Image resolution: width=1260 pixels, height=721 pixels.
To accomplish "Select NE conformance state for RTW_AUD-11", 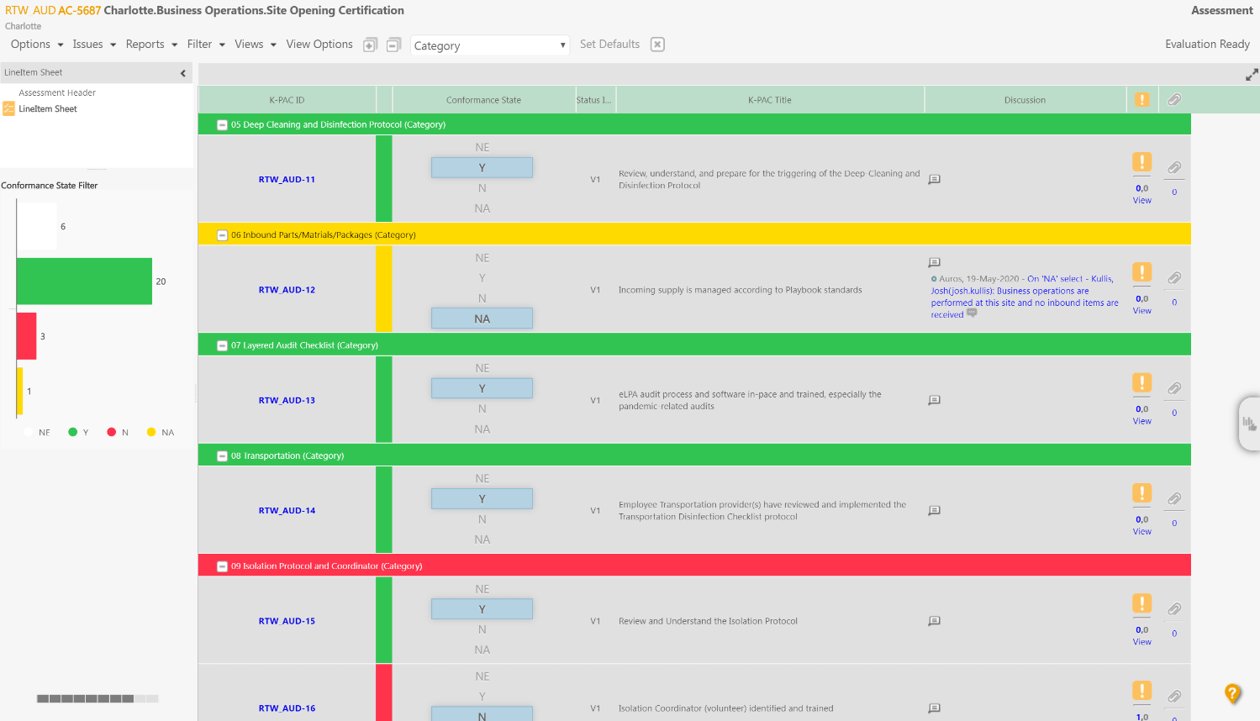I will 482,147.
